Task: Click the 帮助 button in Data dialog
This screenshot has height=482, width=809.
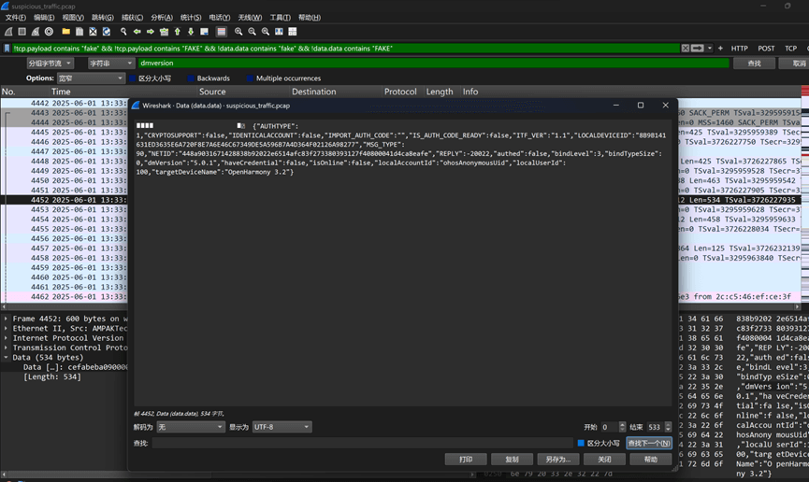Action: point(651,460)
